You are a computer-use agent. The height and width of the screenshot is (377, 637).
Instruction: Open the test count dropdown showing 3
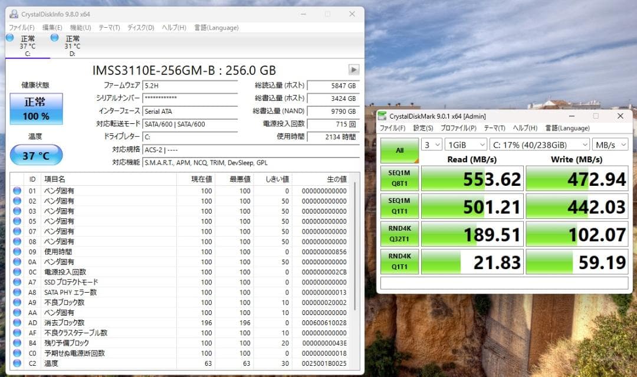coord(431,144)
